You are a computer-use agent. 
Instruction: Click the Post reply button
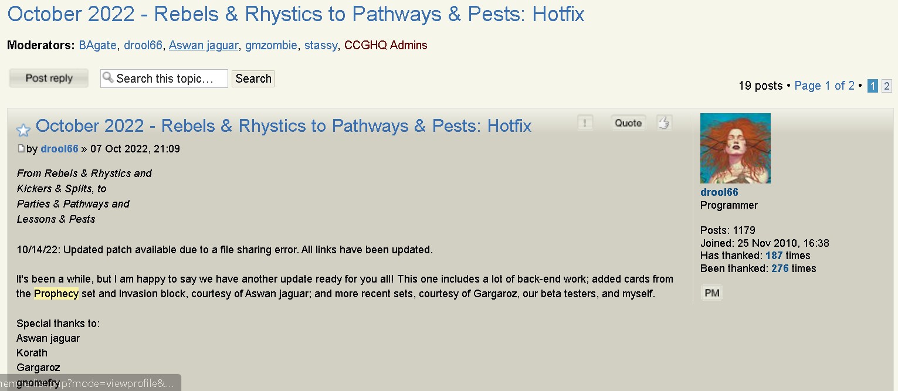[x=49, y=78]
